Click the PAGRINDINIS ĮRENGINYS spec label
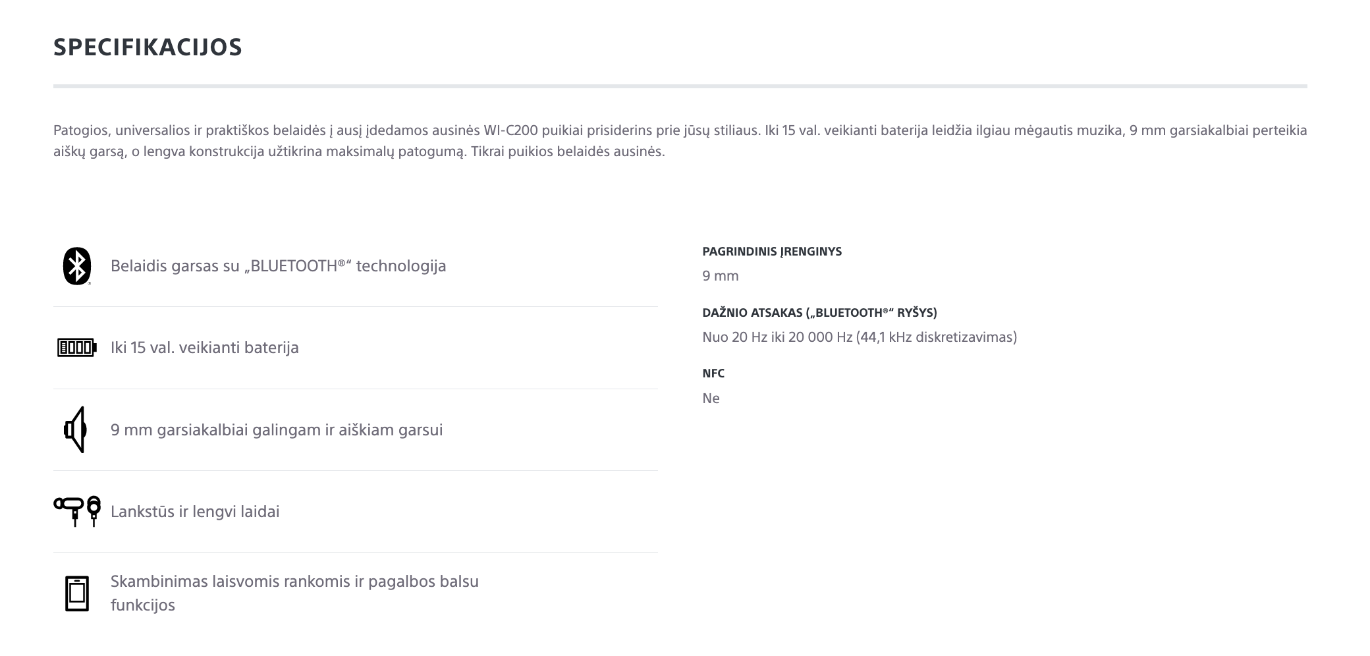Screen dimensions: 1370x656 772,252
